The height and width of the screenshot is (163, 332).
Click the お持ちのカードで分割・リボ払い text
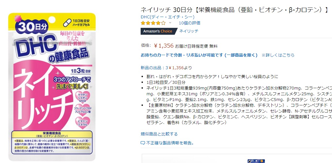pyautogui.click(x=182, y=55)
